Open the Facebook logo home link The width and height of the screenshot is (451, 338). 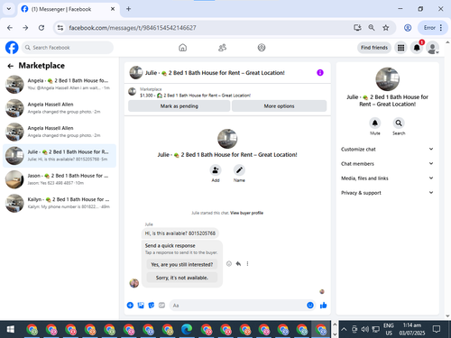(12, 48)
